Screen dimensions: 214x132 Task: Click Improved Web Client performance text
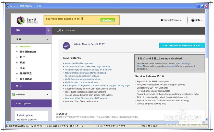click(81, 101)
